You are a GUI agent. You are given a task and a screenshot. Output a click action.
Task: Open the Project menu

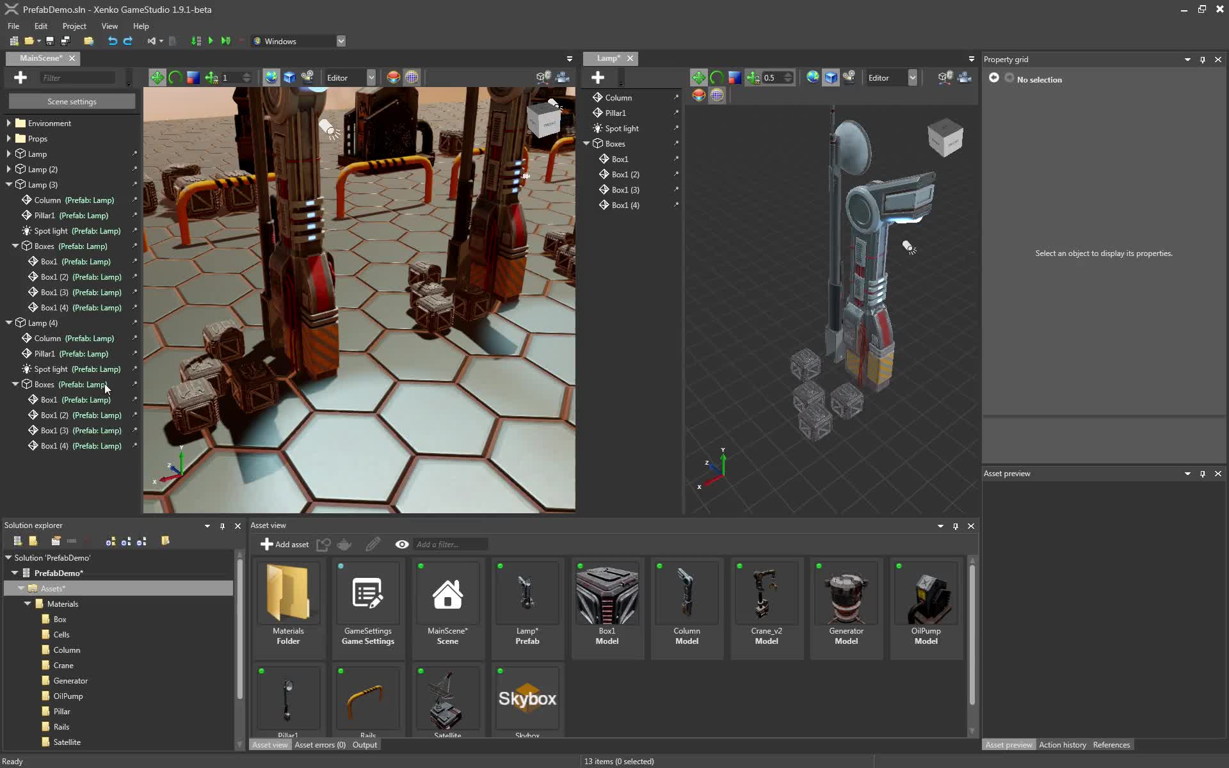[x=74, y=26]
